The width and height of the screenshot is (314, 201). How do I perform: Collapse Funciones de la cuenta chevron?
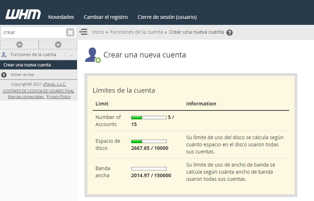(71, 55)
